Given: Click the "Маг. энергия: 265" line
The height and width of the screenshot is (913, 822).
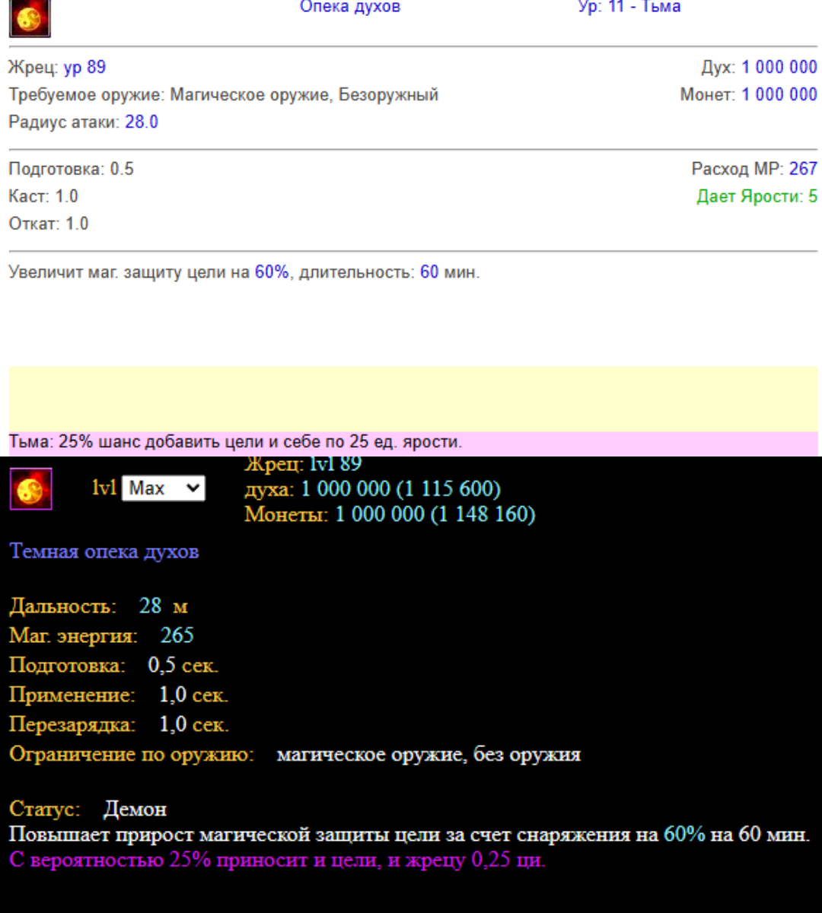Looking at the screenshot, I should 101,635.
